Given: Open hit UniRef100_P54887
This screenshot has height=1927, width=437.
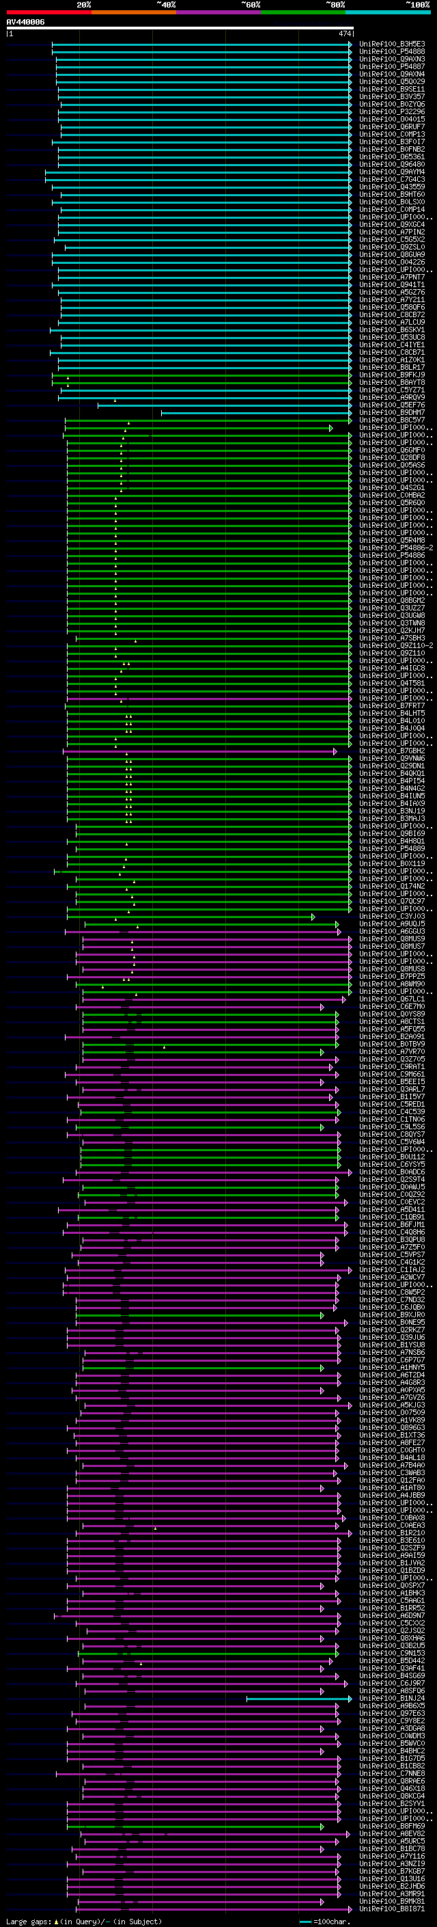Looking at the screenshot, I should click(x=392, y=66).
